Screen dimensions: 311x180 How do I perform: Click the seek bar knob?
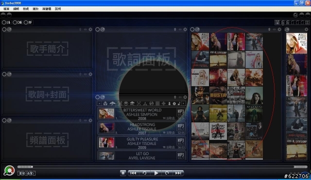pos(32,167)
